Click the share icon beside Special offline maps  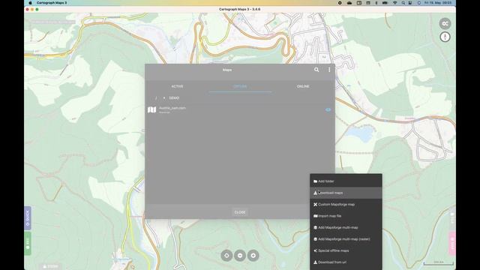[x=315, y=250]
